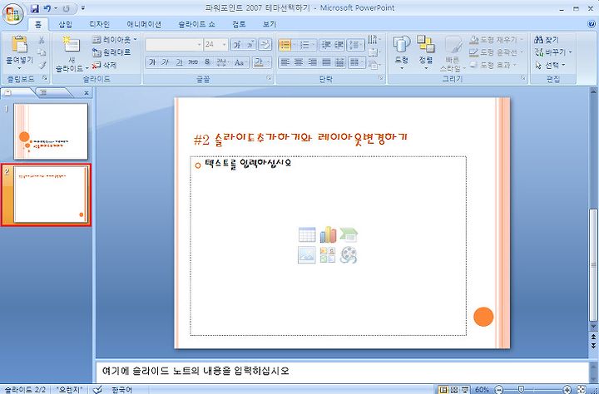This screenshot has width=599, height=394.
Task: Clear all formatting with the eraser icon
Action: tap(265, 45)
